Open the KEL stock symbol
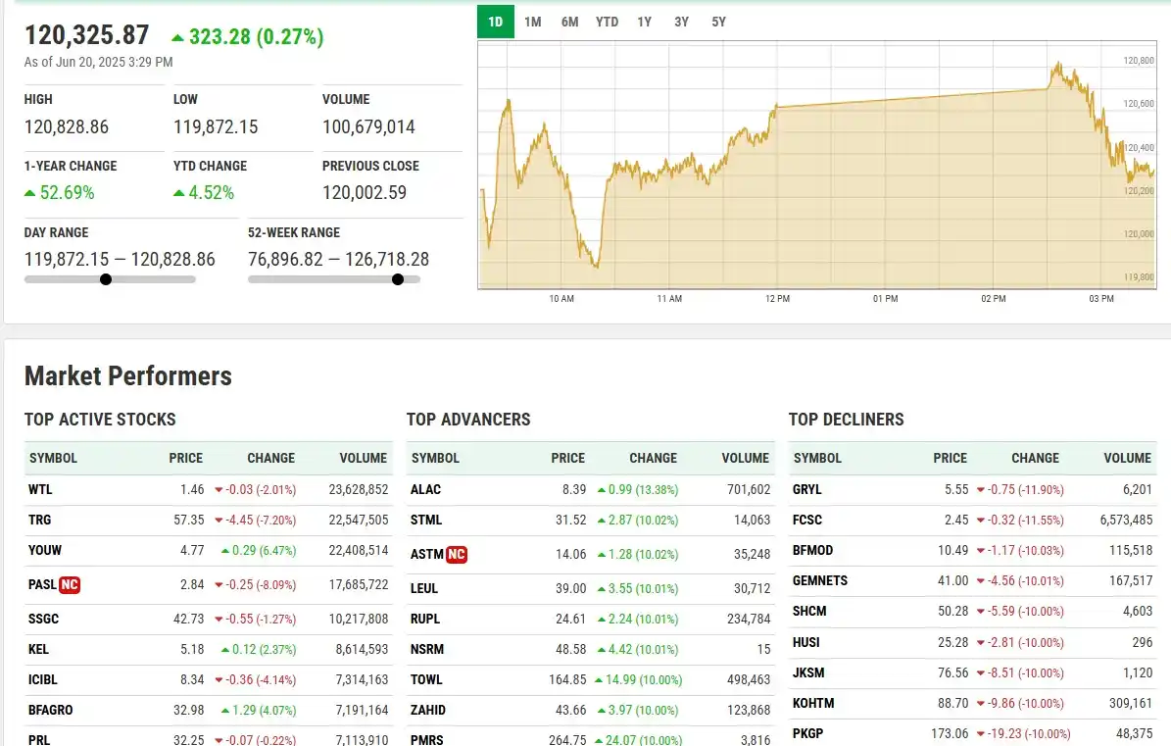The width and height of the screenshot is (1171, 746). (38, 650)
